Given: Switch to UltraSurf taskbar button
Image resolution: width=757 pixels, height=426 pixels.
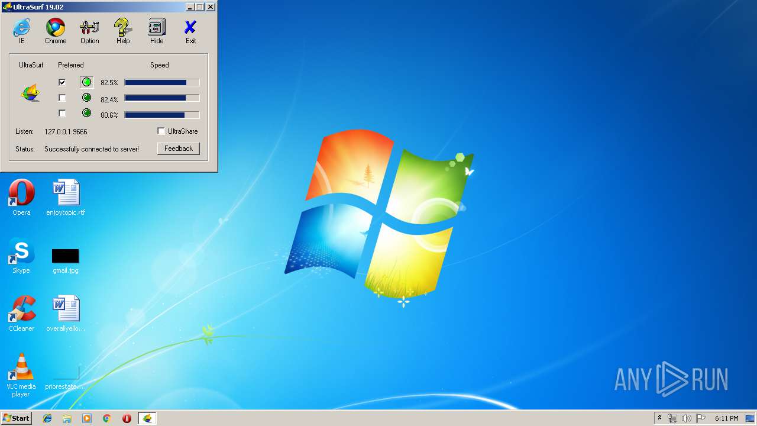Looking at the screenshot, I should click(x=147, y=418).
